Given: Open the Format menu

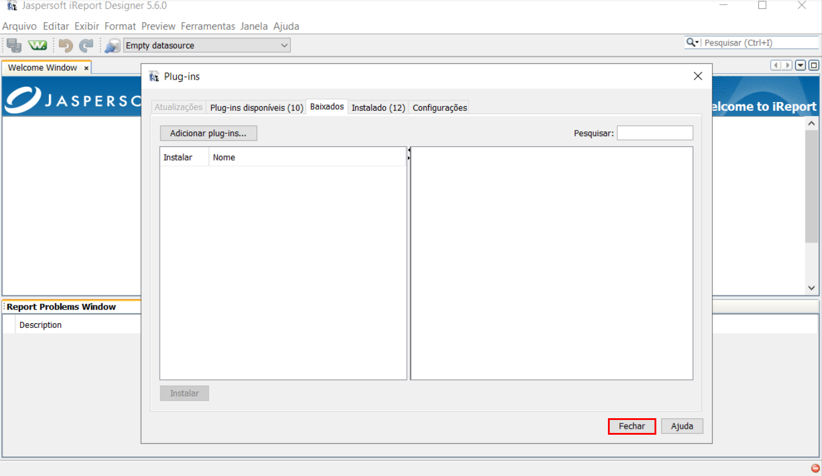Looking at the screenshot, I should [x=120, y=26].
